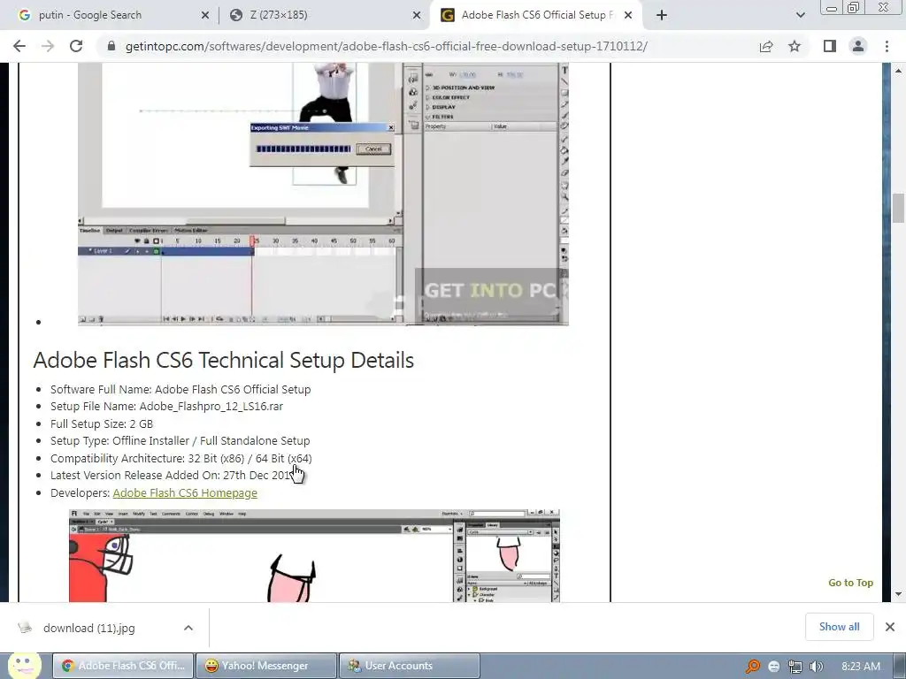The width and height of the screenshot is (906, 679).
Task: Click Full Setup Size: 2 GB text
Action: pos(102,423)
